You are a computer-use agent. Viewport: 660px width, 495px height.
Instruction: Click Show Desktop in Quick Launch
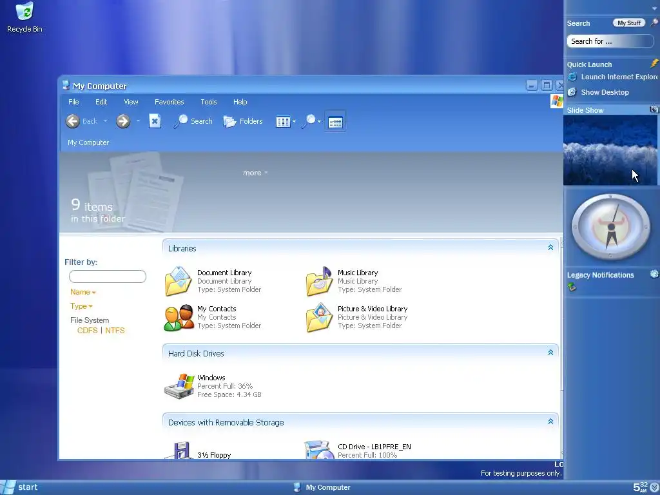point(598,92)
